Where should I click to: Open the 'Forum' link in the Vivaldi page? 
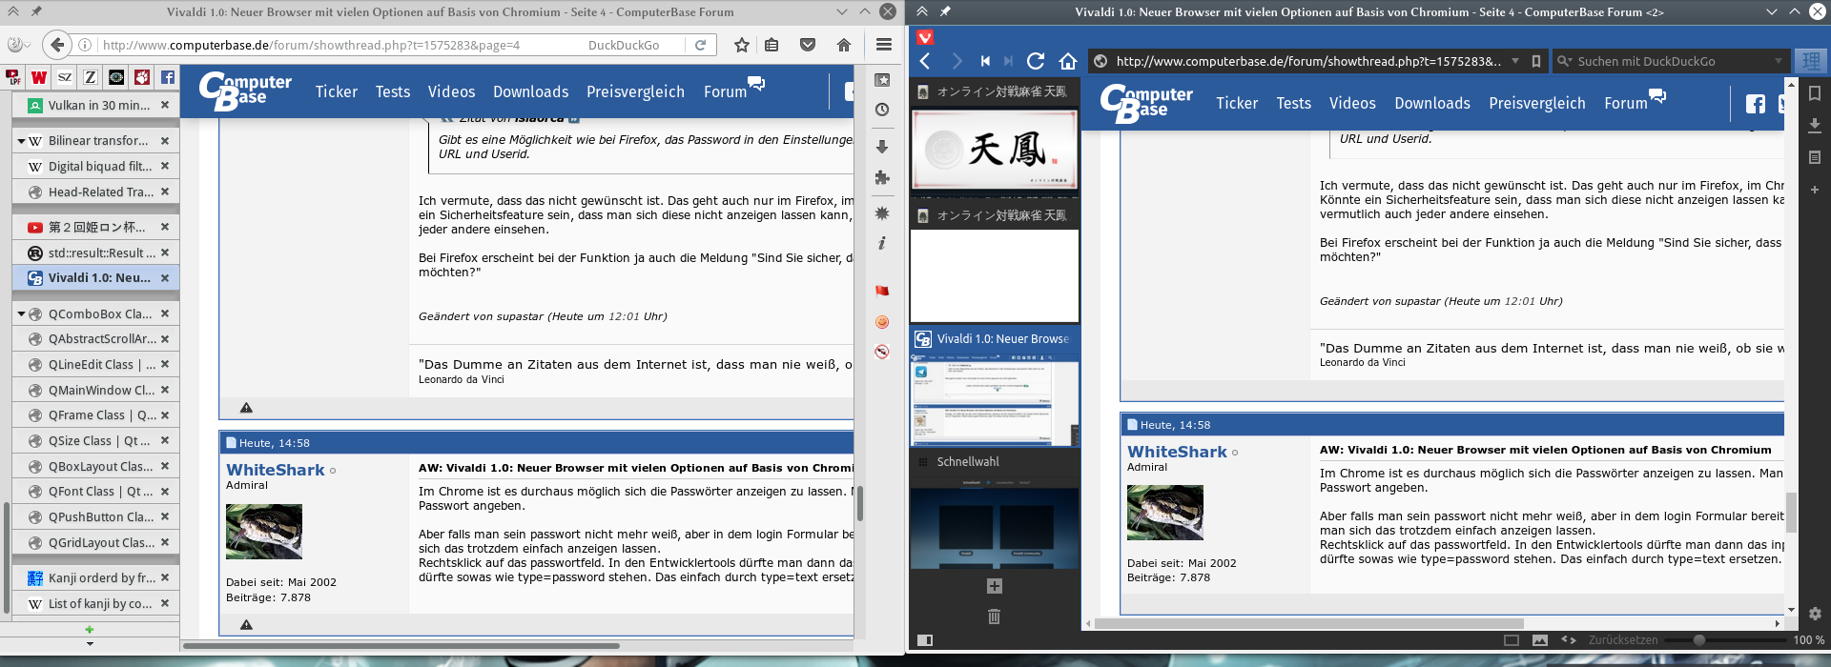click(1625, 103)
